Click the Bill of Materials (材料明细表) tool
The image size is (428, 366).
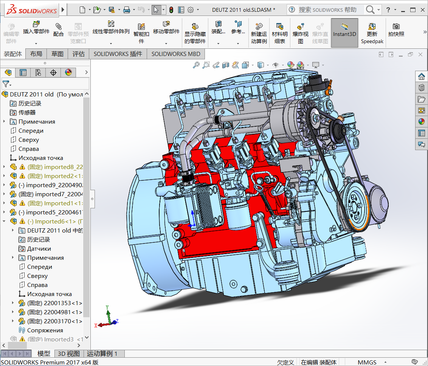(x=280, y=33)
